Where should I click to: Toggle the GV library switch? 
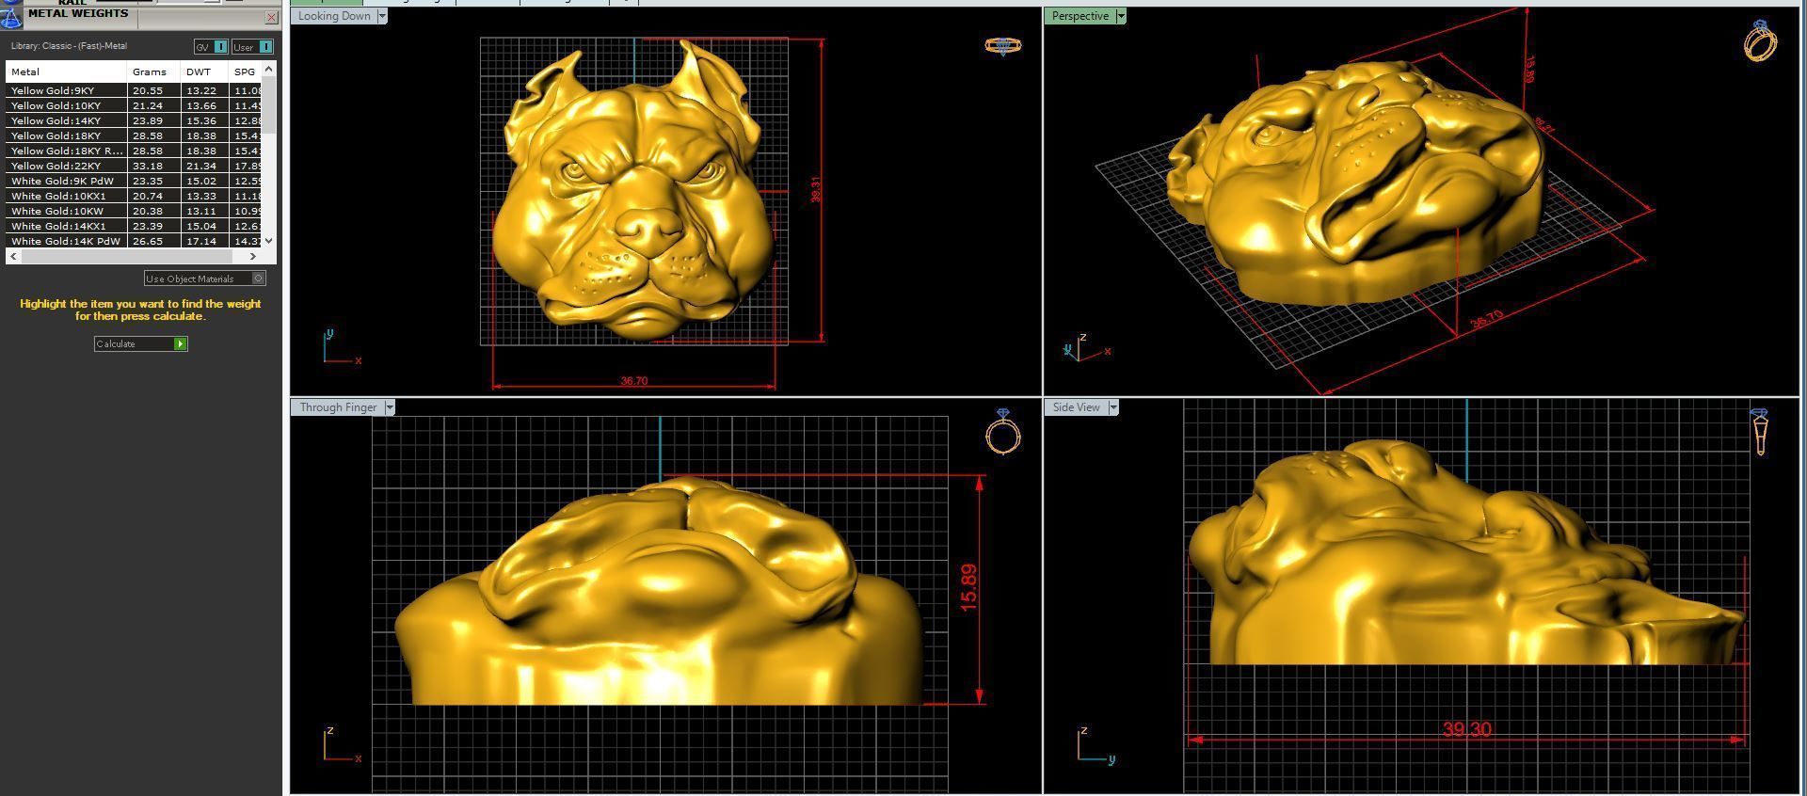211,47
